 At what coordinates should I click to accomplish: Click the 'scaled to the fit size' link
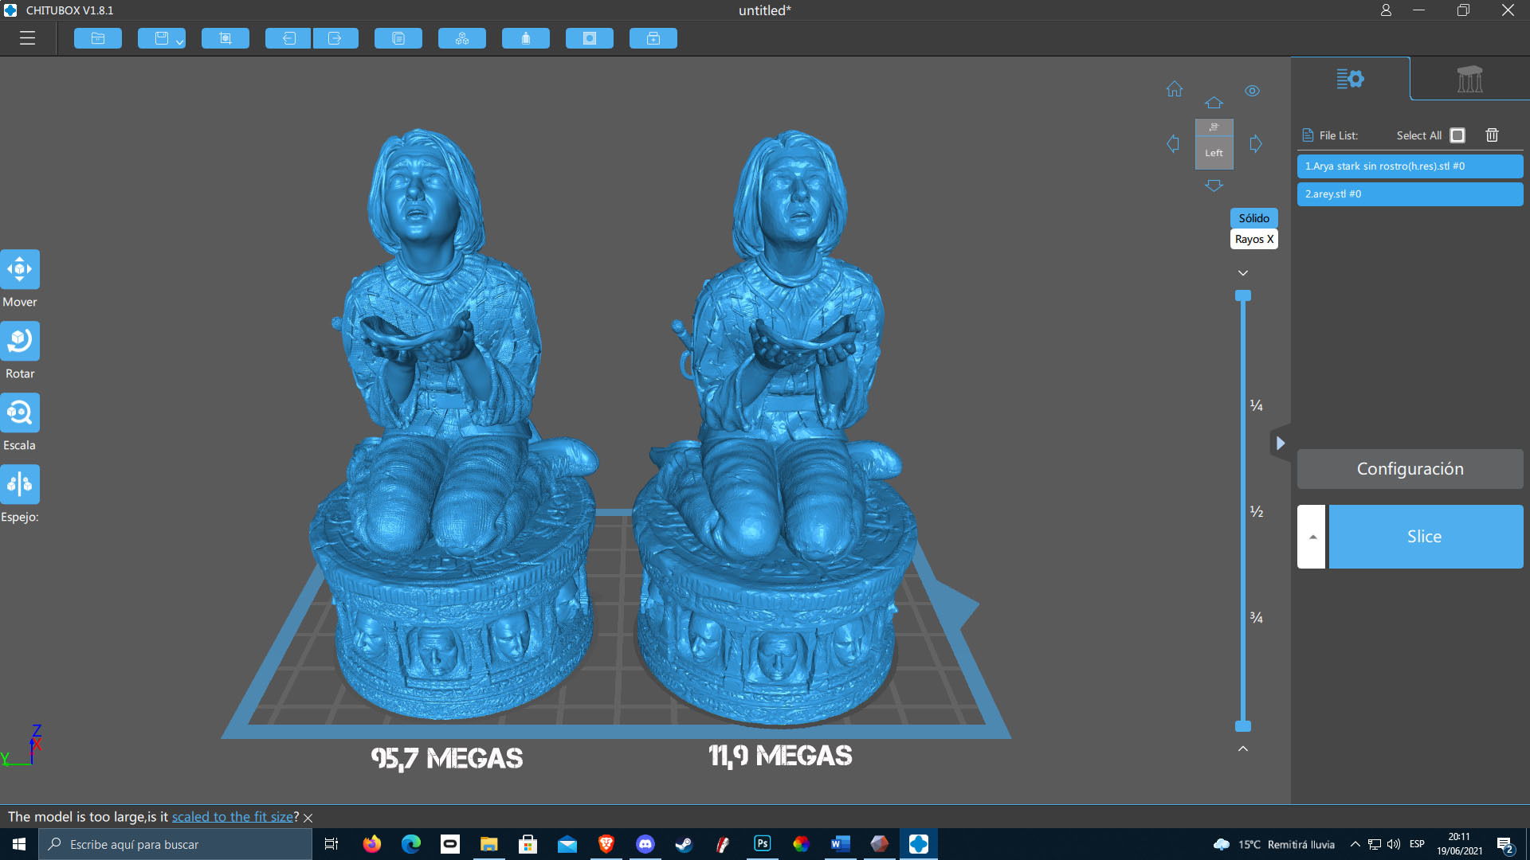click(233, 817)
